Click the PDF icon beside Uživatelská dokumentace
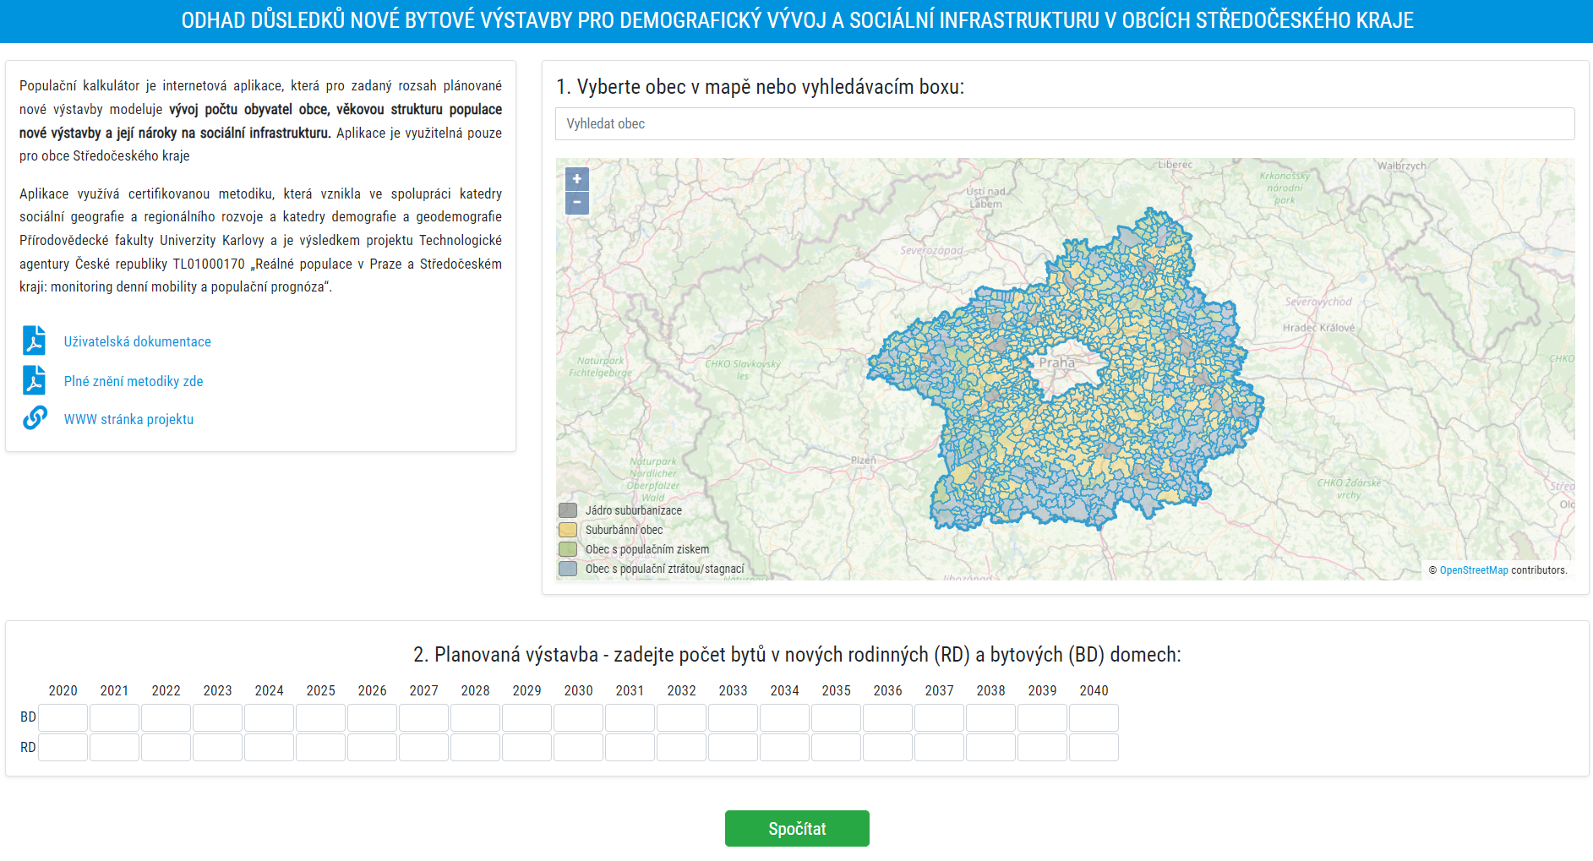The height and width of the screenshot is (861, 1593). (35, 341)
